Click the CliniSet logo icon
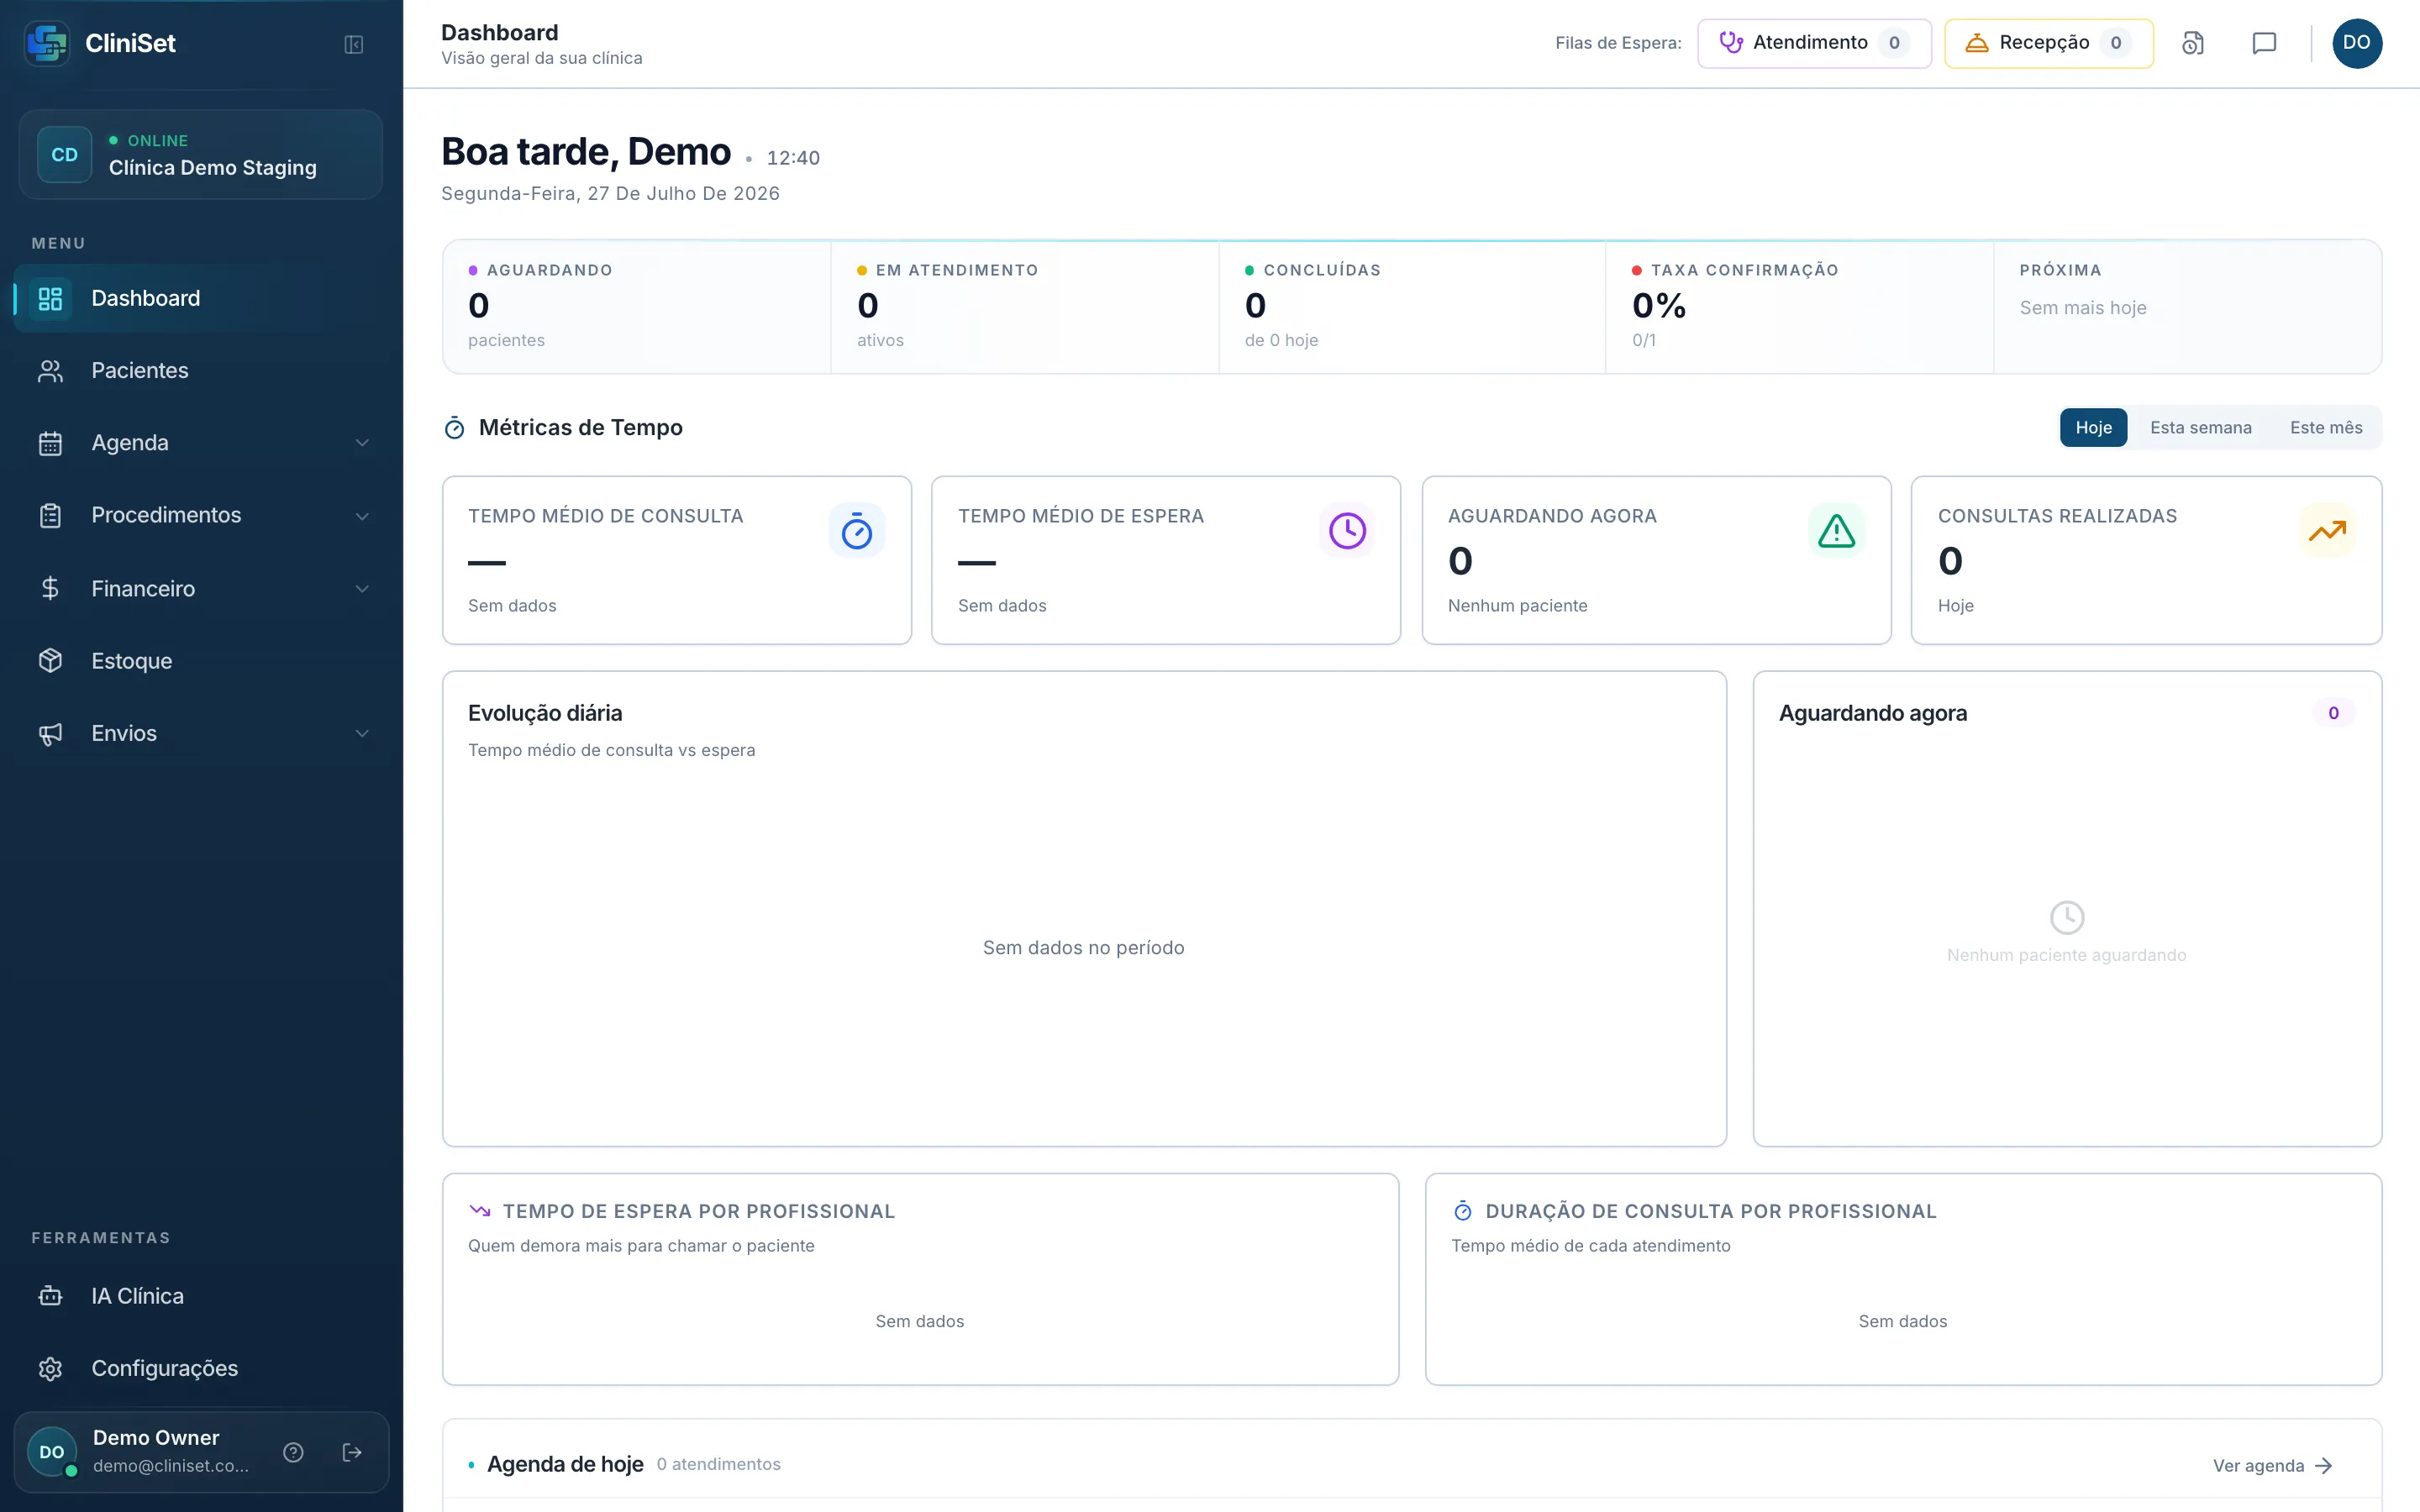This screenshot has height=1512, width=2420. tap(47, 43)
